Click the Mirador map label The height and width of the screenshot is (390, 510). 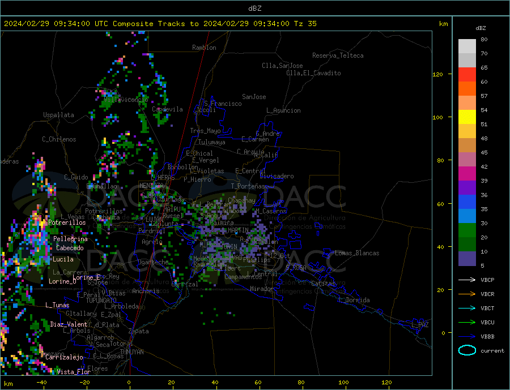(261, 289)
